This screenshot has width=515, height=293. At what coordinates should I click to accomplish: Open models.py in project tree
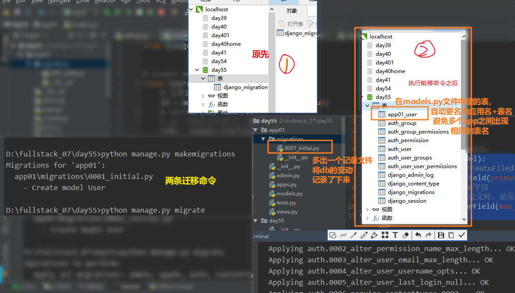coord(289,194)
